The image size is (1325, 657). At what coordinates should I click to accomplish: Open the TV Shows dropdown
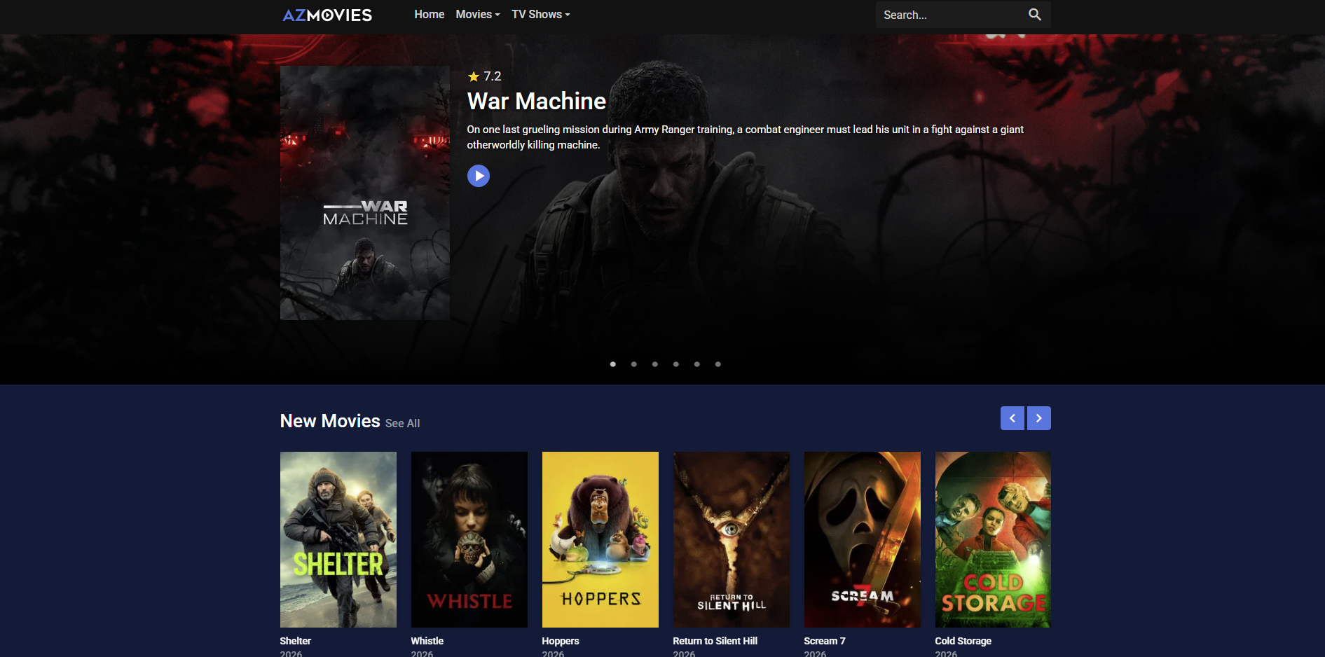tap(540, 14)
